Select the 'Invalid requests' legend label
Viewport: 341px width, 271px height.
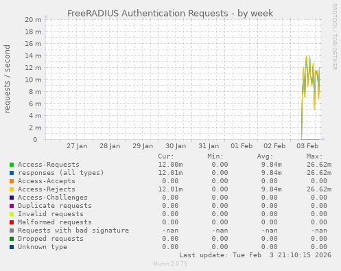coord(51,214)
